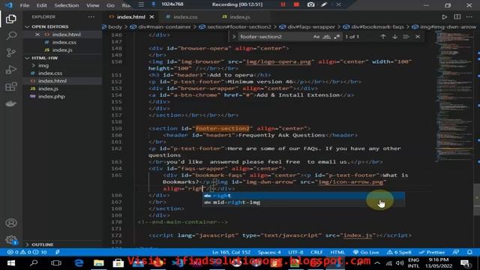This screenshot has height=270, width=480.
Task: Go to next find match
Action: (x=395, y=37)
